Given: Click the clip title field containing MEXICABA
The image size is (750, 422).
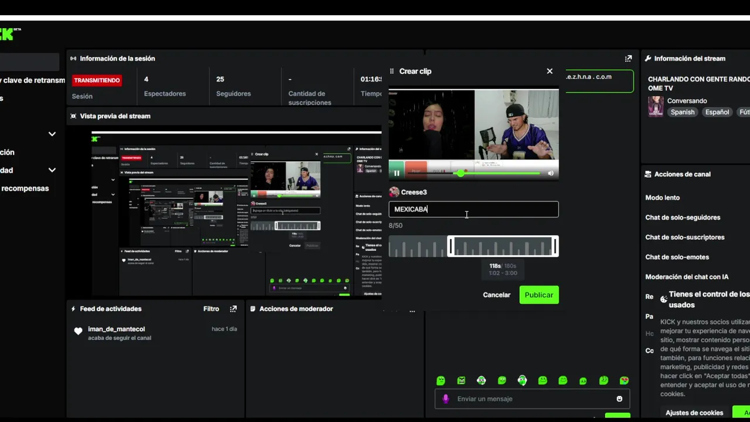Looking at the screenshot, I should (x=473, y=209).
